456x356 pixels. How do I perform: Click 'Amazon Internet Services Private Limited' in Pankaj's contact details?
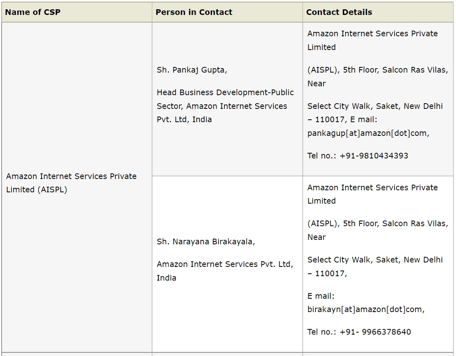[x=372, y=40]
